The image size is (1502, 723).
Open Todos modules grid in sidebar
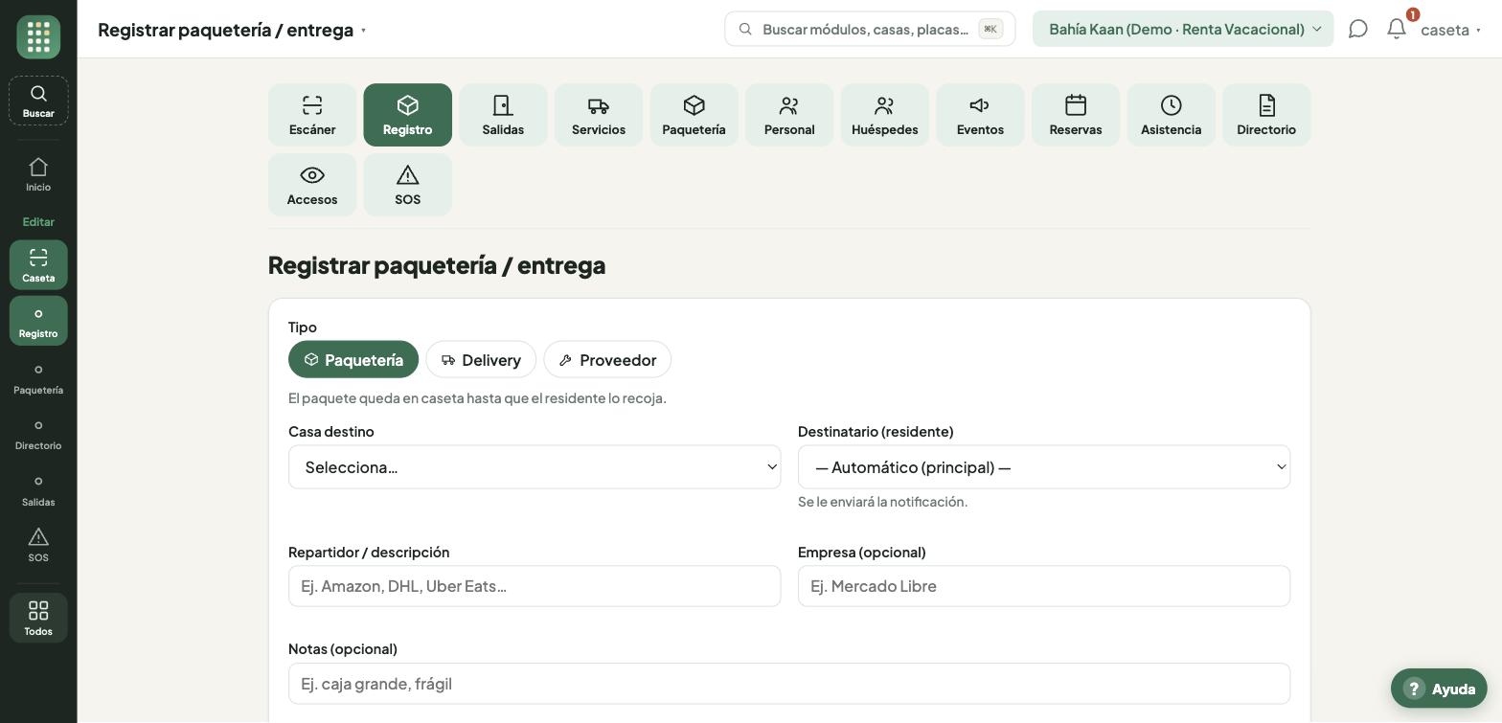[x=38, y=618]
